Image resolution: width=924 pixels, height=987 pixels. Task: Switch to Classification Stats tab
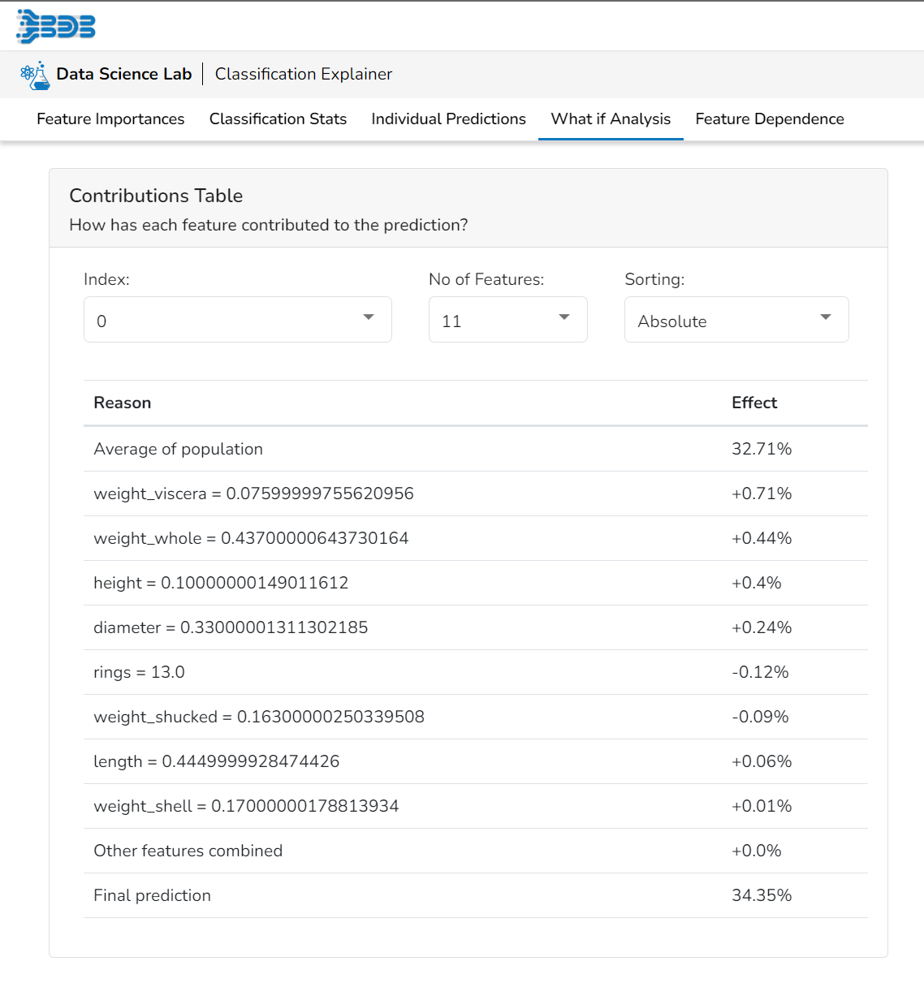point(278,119)
